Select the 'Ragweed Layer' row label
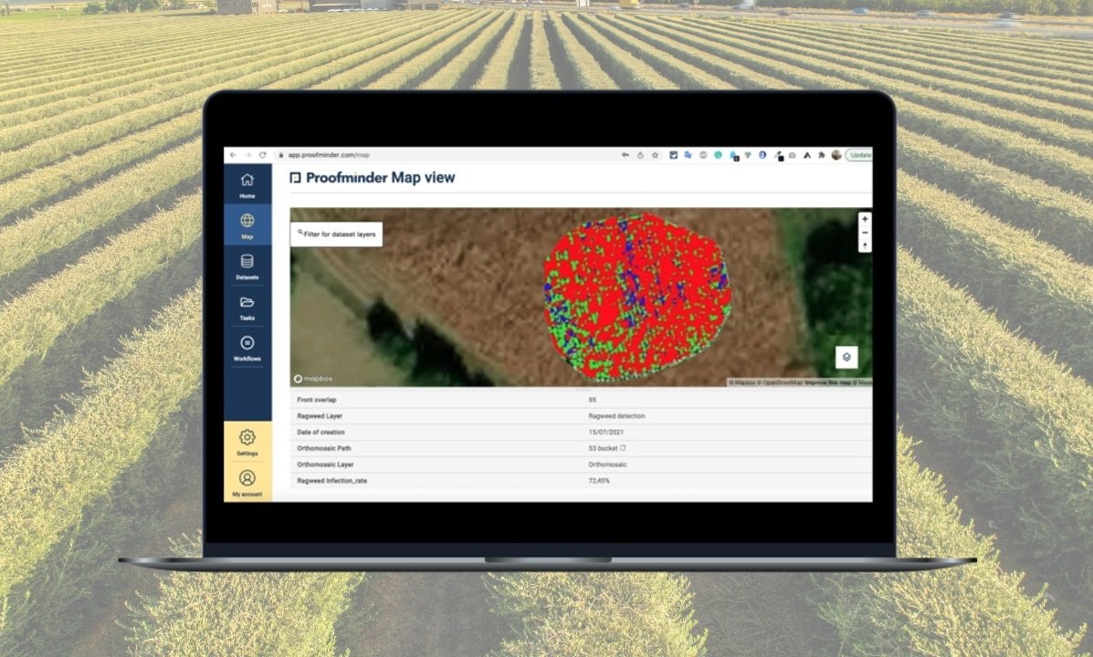The width and height of the screenshot is (1093, 657). click(320, 415)
